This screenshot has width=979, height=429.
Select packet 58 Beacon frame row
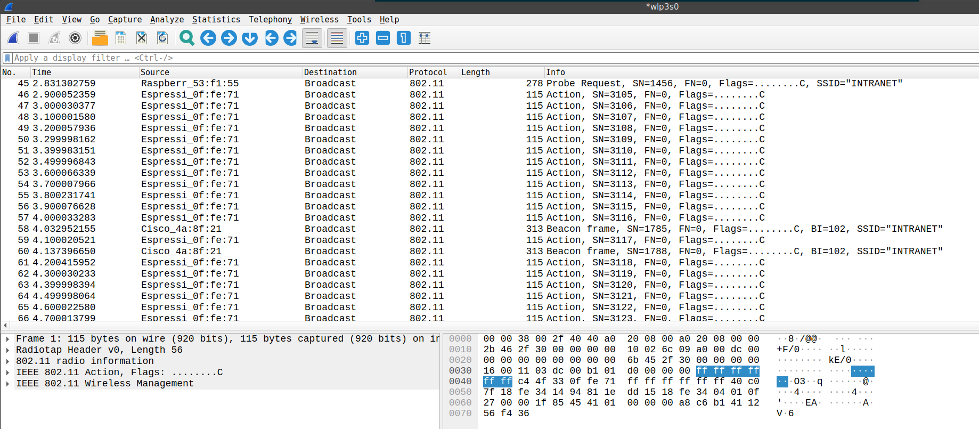coord(489,229)
